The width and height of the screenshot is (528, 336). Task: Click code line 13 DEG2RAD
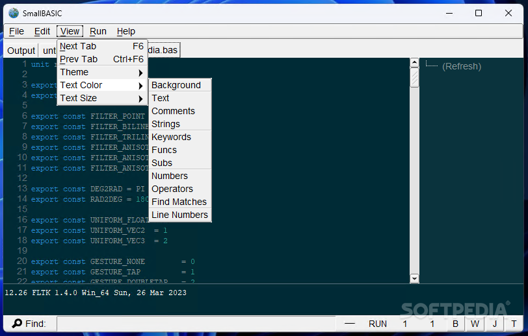(x=88, y=189)
